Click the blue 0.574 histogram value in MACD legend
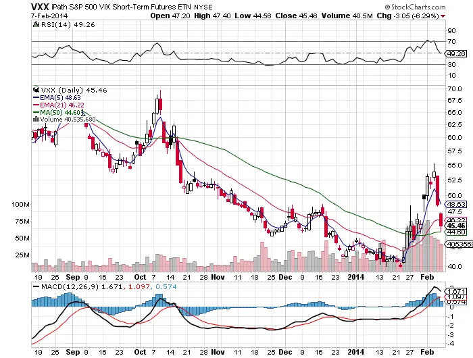Screen dimensions: 473x358 coord(166,286)
